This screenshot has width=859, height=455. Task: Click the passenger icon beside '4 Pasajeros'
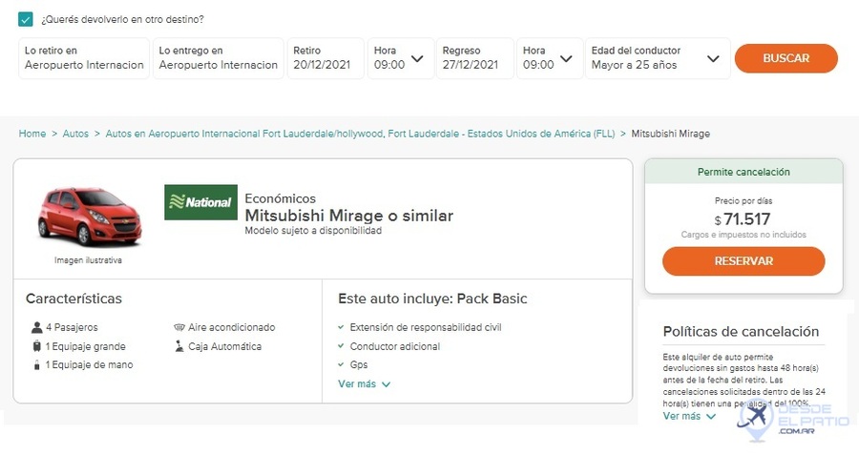(36, 327)
